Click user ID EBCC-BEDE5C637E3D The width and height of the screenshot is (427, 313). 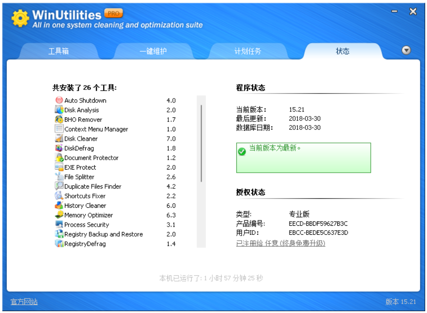pyautogui.click(x=318, y=233)
